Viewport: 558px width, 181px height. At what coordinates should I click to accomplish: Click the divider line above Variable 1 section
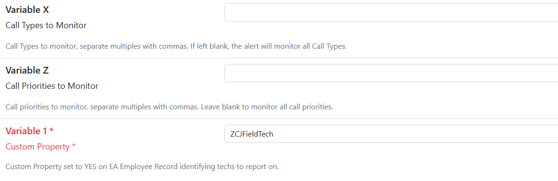tap(279, 119)
